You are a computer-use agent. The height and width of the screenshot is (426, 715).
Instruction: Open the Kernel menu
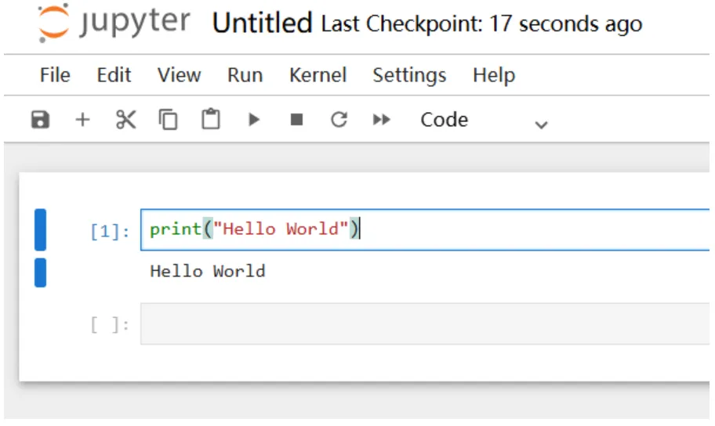pos(318,75)
